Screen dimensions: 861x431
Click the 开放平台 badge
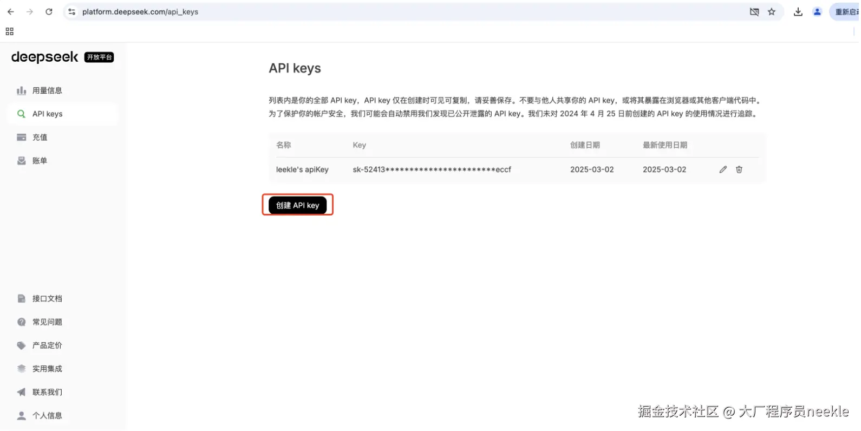click(x=99, y=57)
